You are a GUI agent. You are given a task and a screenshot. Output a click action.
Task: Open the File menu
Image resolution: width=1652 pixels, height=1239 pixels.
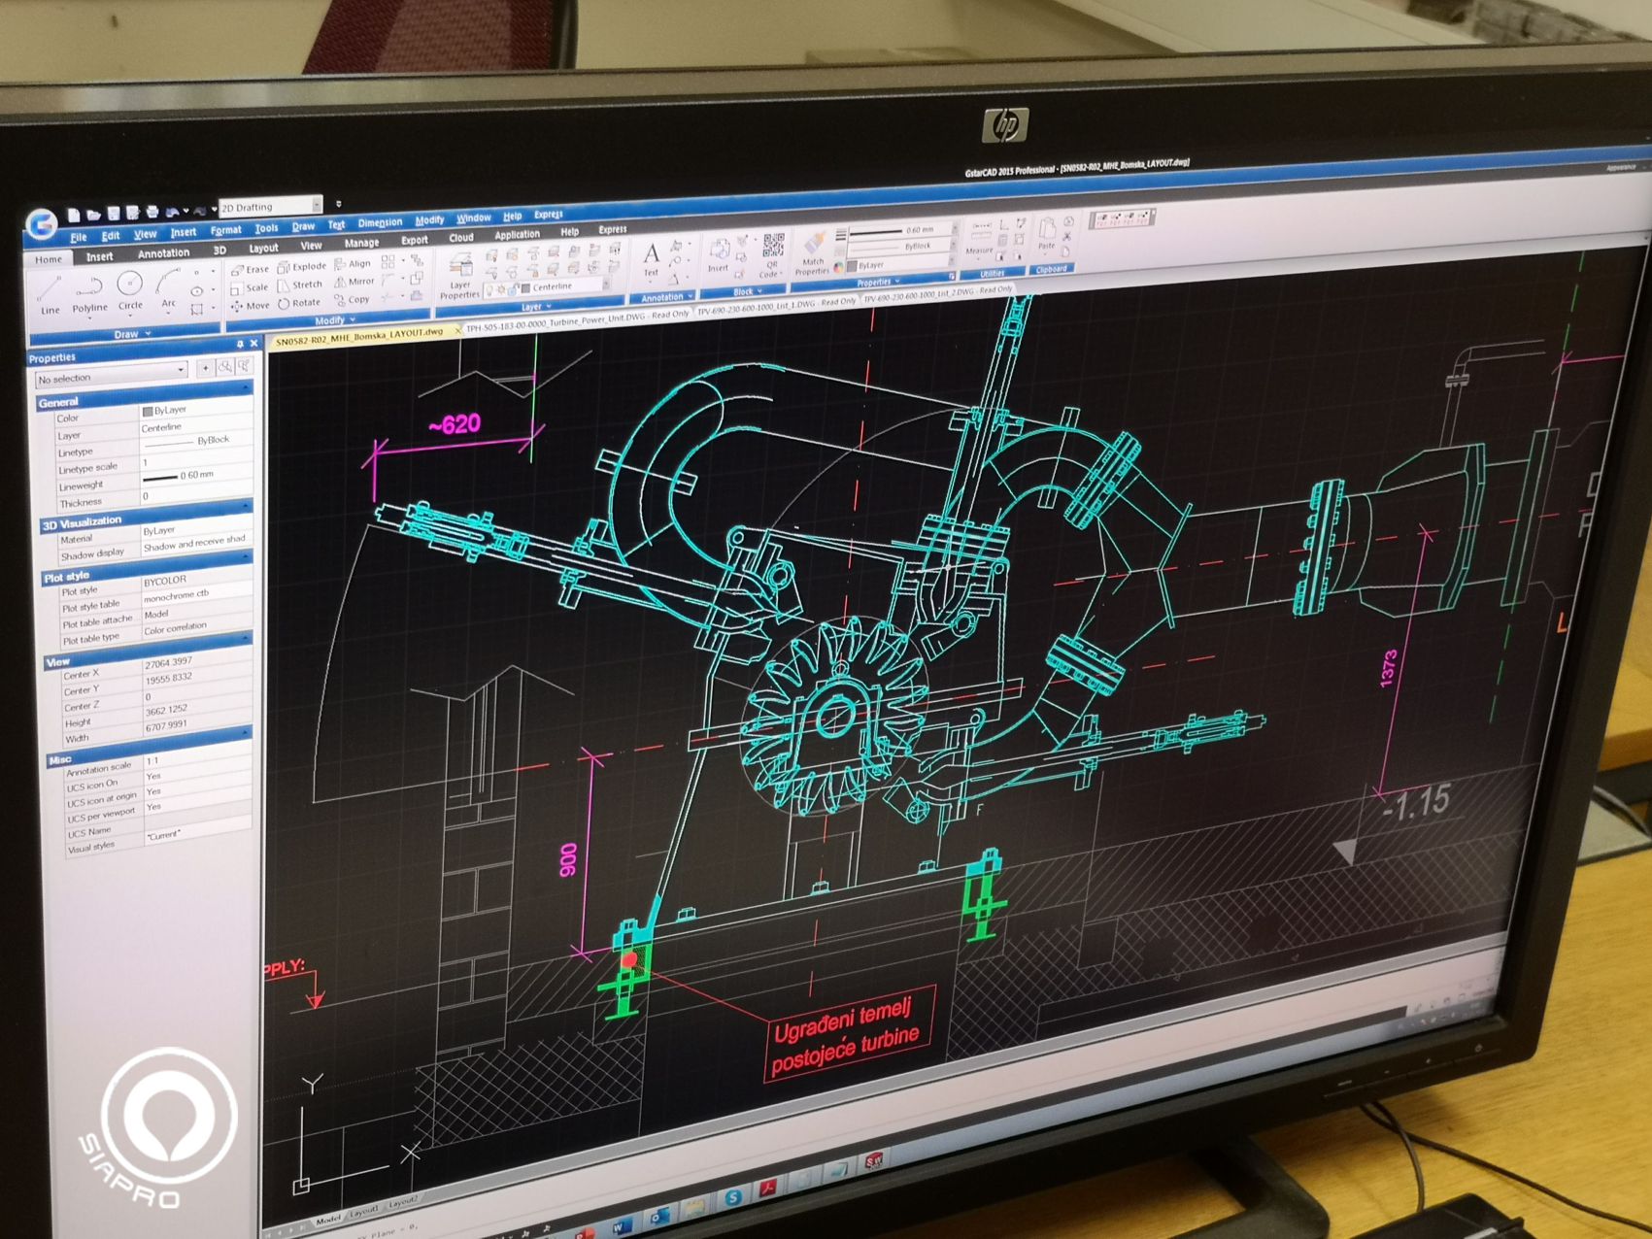click(x=79, y=237)
